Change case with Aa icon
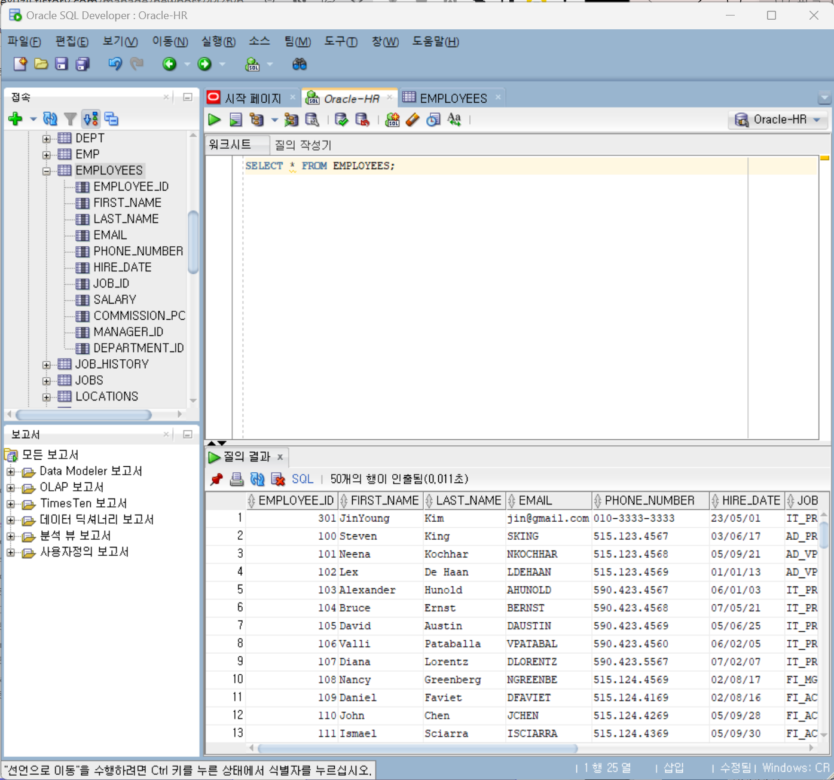 pyautogui.click(x=454, y=120)
